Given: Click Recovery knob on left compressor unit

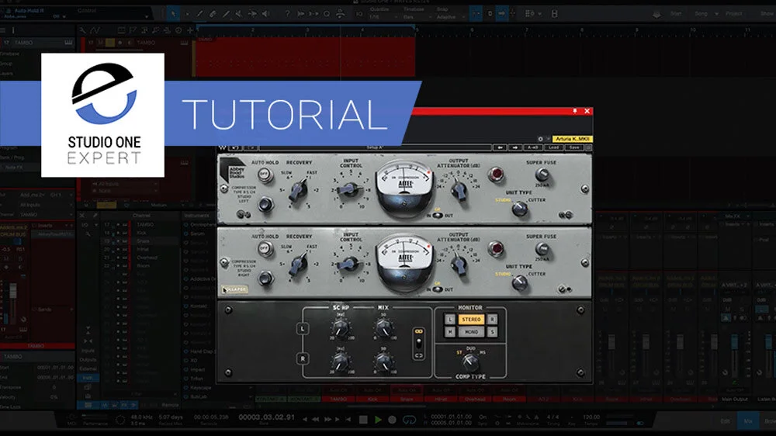Looking at the screenshot, I should point(298,190).
